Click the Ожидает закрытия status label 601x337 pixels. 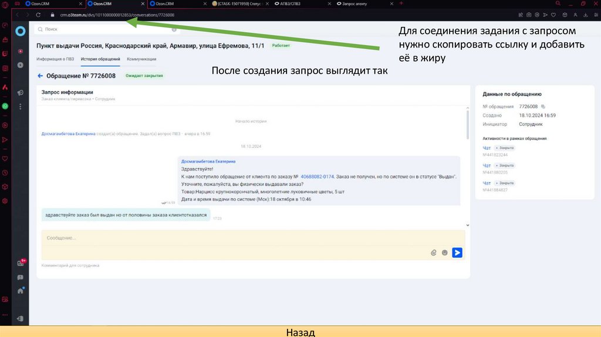pos(144,76)
